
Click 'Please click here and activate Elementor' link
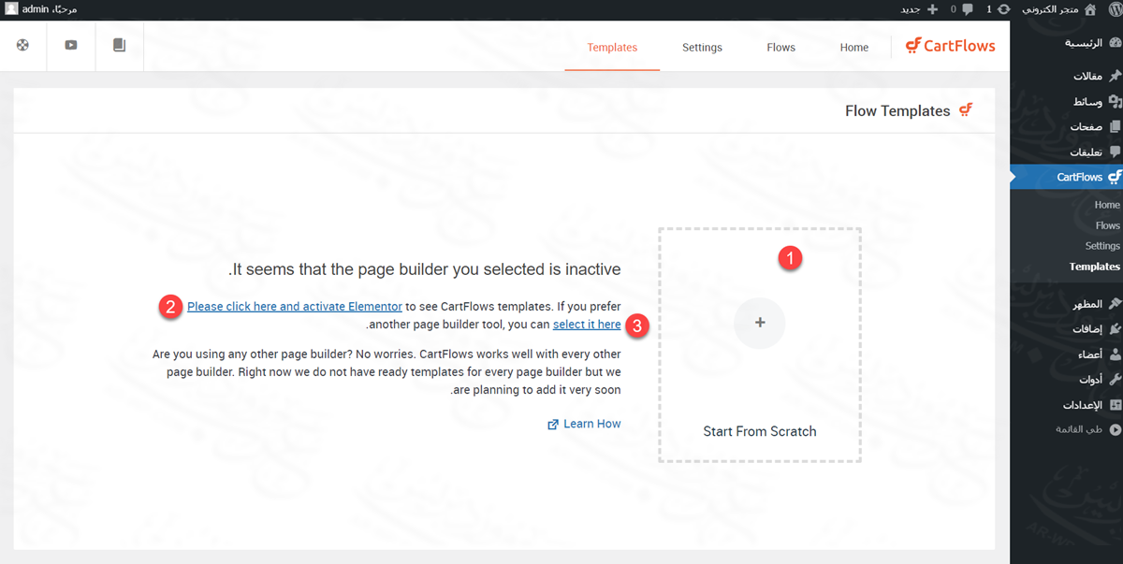295,306
